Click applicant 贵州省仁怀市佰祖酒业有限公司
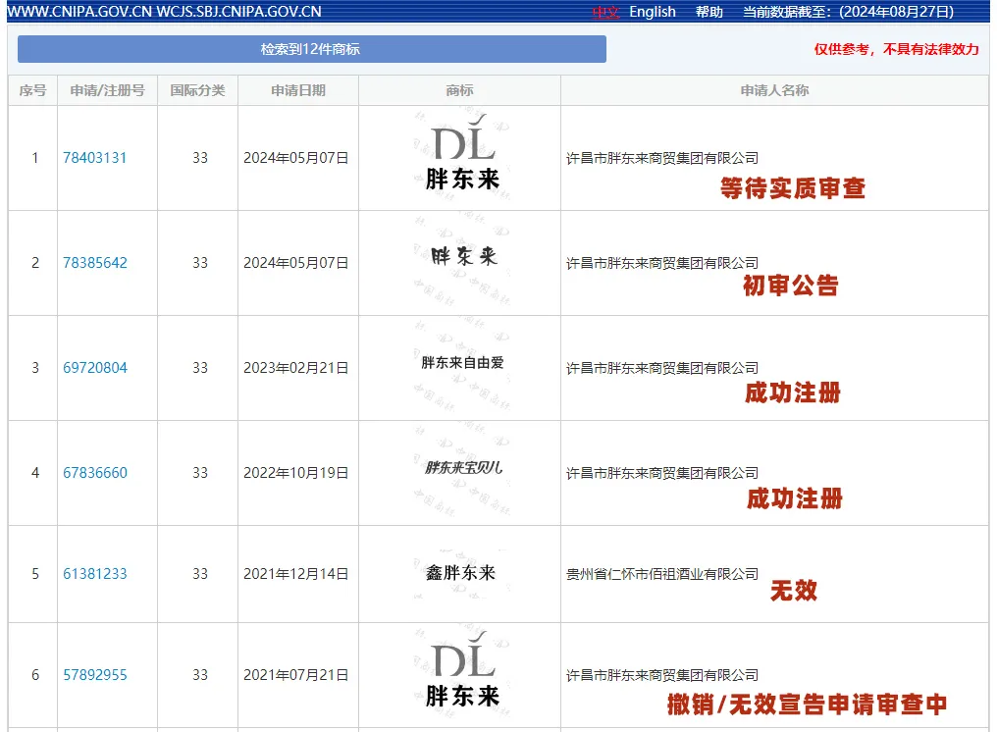The height and width of the screenshot is (732, 997). click(662, 574)
